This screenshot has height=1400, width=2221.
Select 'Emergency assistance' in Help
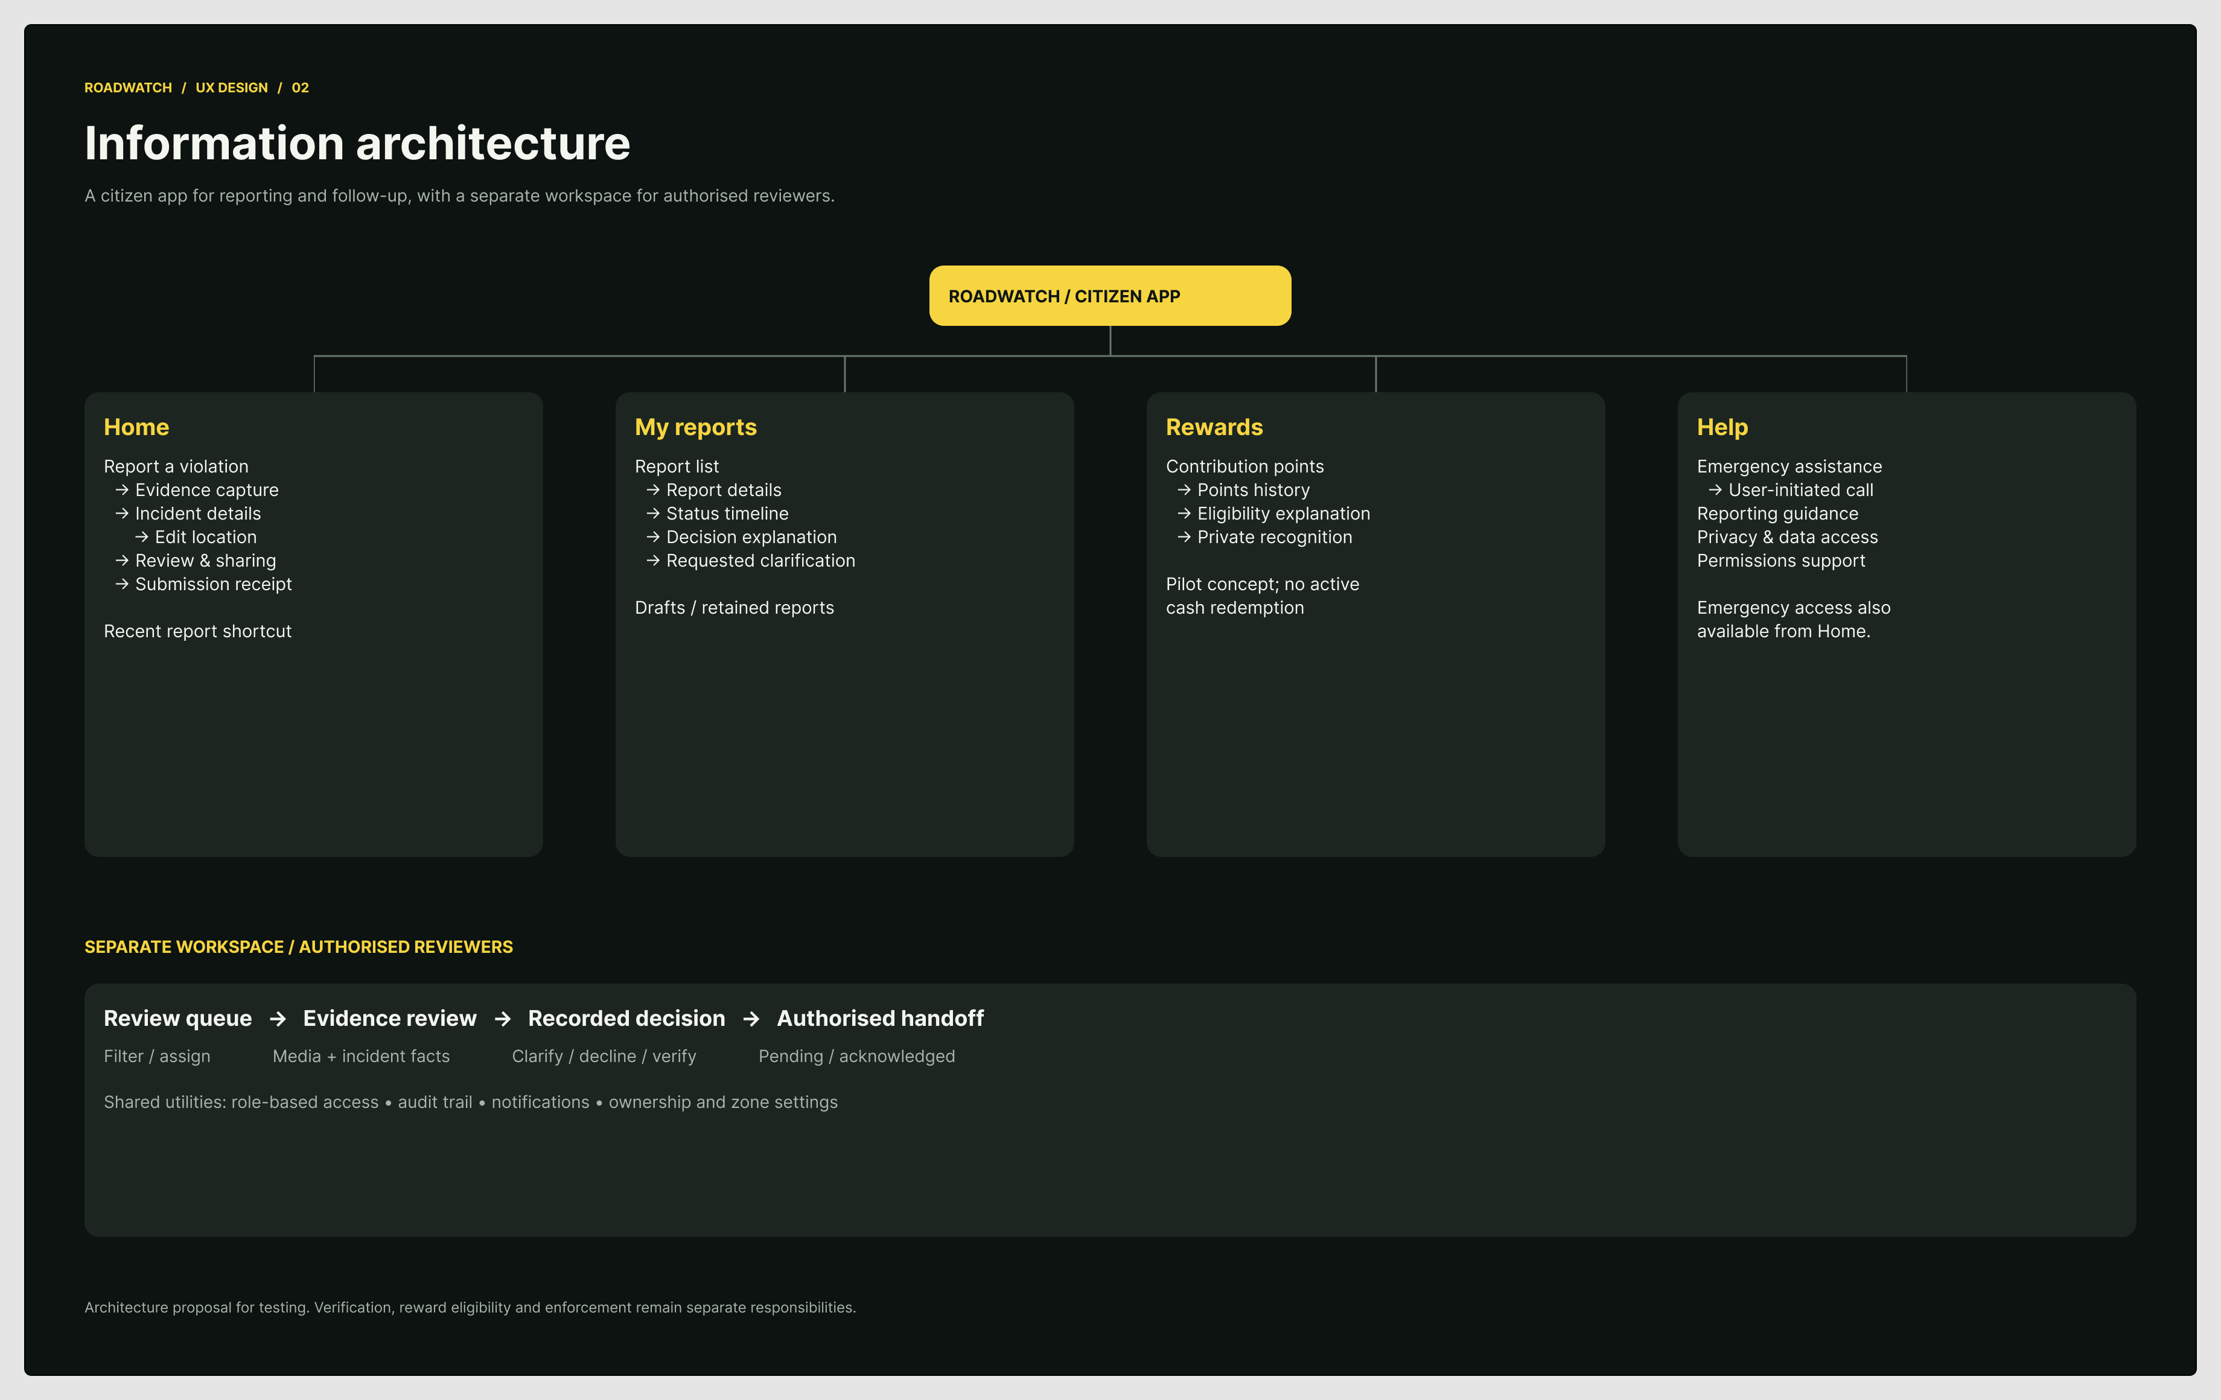click(1789, 466)
